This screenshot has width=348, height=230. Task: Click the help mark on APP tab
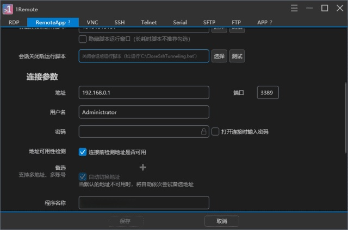tap(271, 22)
